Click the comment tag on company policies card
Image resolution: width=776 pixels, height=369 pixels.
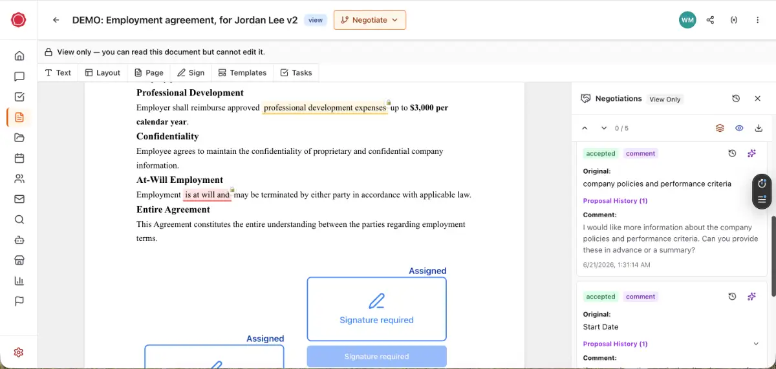click(x=641, y=154)
